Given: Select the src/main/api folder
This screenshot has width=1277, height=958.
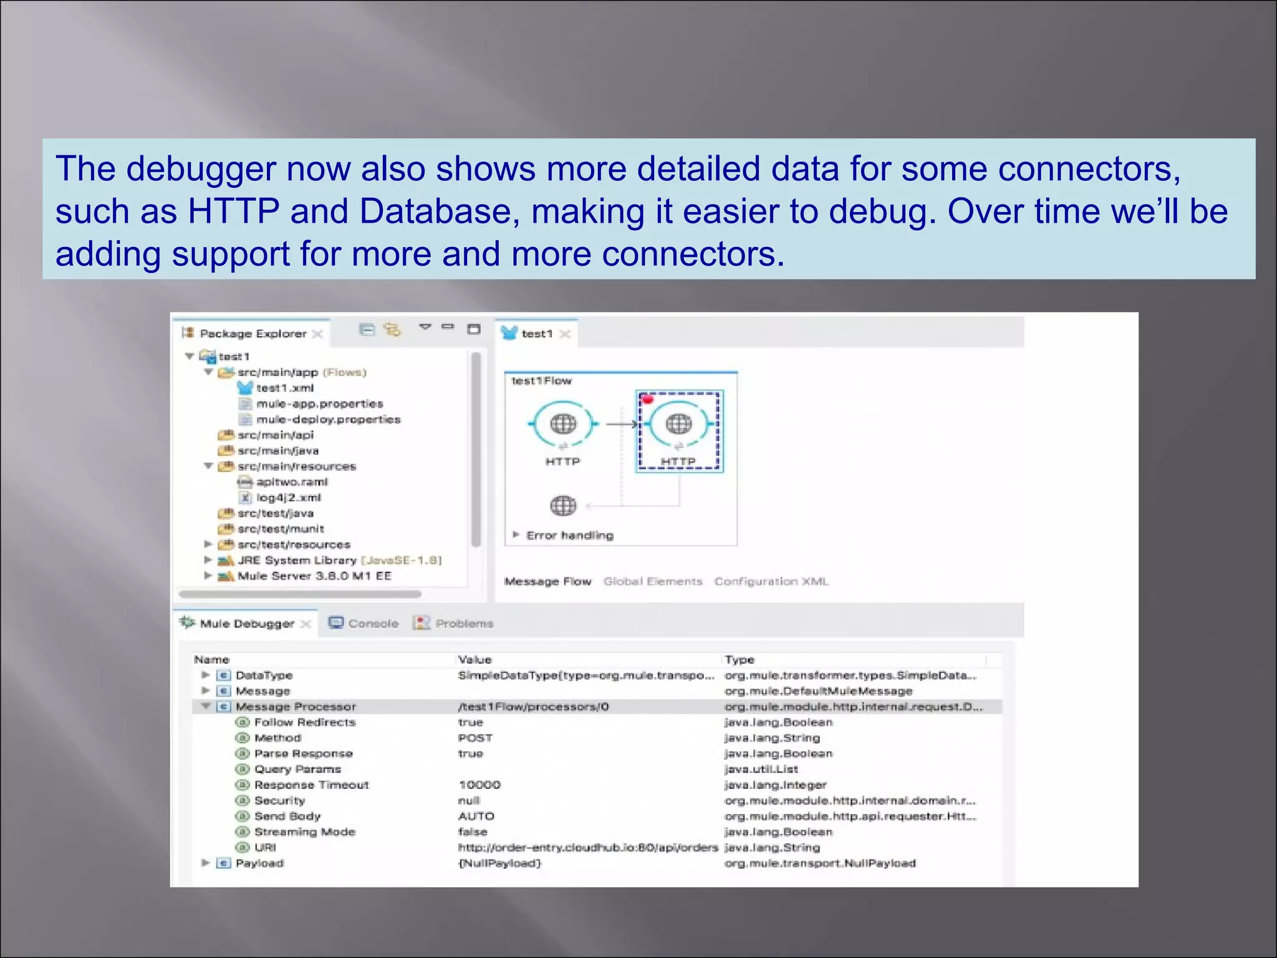Looking at the screenshot, I should pyautogui.click(x=266, y=435).
